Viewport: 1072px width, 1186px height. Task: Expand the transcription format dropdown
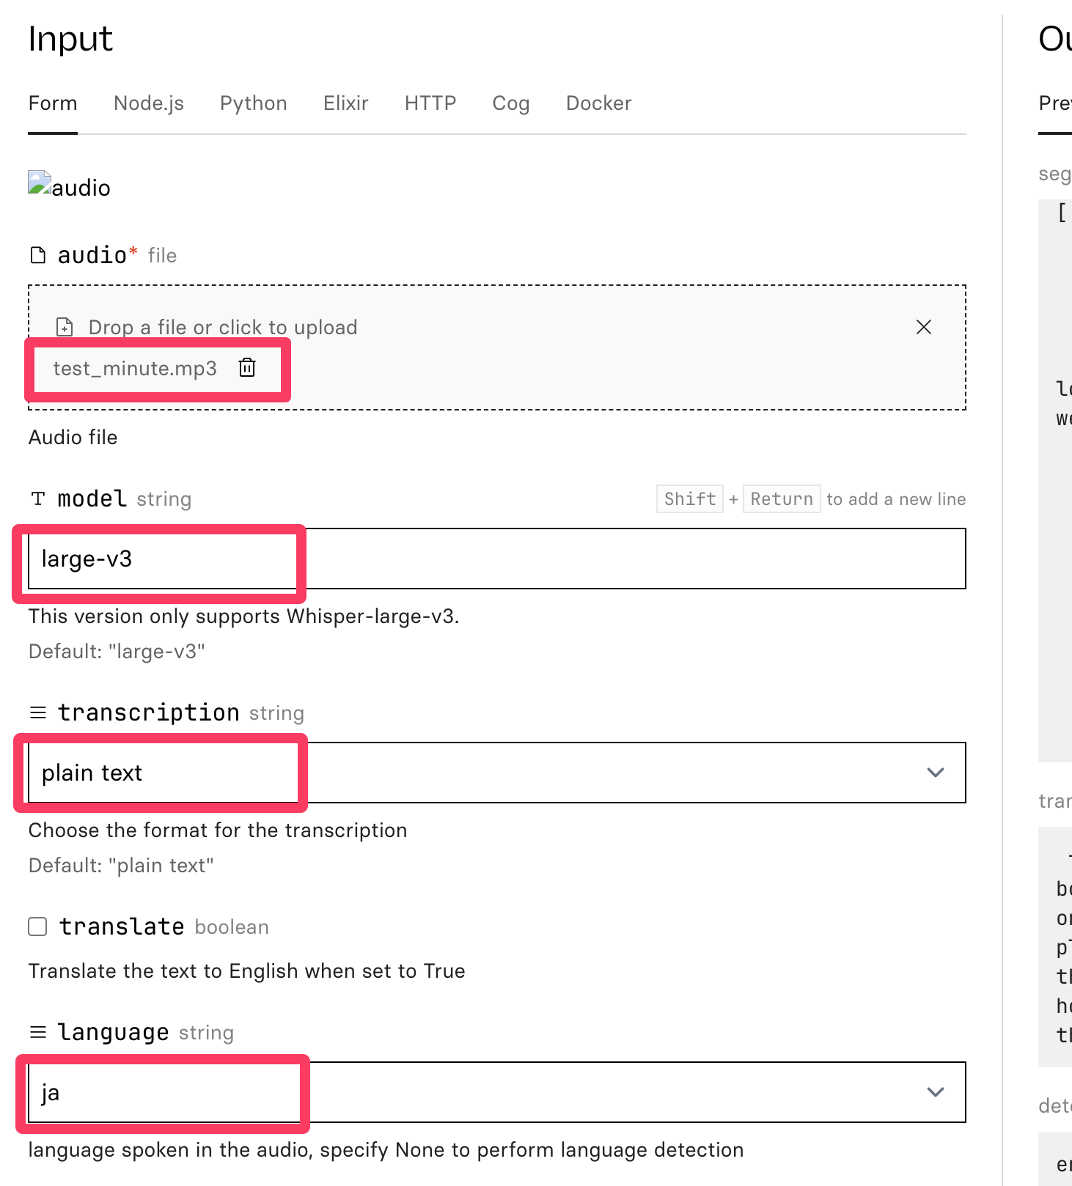click(935, 773)
